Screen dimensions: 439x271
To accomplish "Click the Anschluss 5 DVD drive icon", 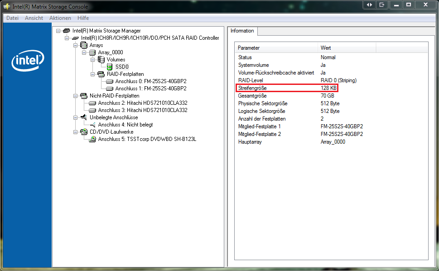I will [92, 139].
